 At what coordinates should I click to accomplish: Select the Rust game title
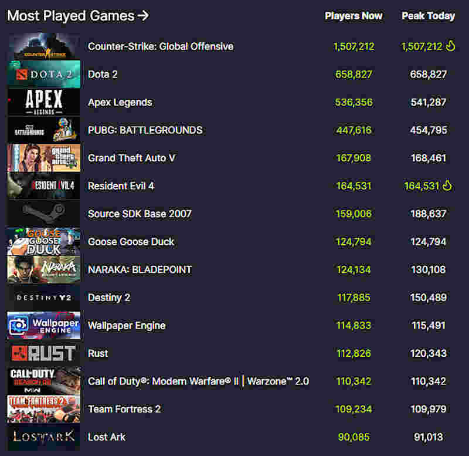coord(98,353)
